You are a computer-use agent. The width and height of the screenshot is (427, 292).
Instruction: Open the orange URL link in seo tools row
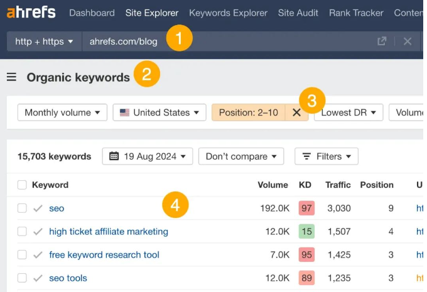[x=419, y=278]
